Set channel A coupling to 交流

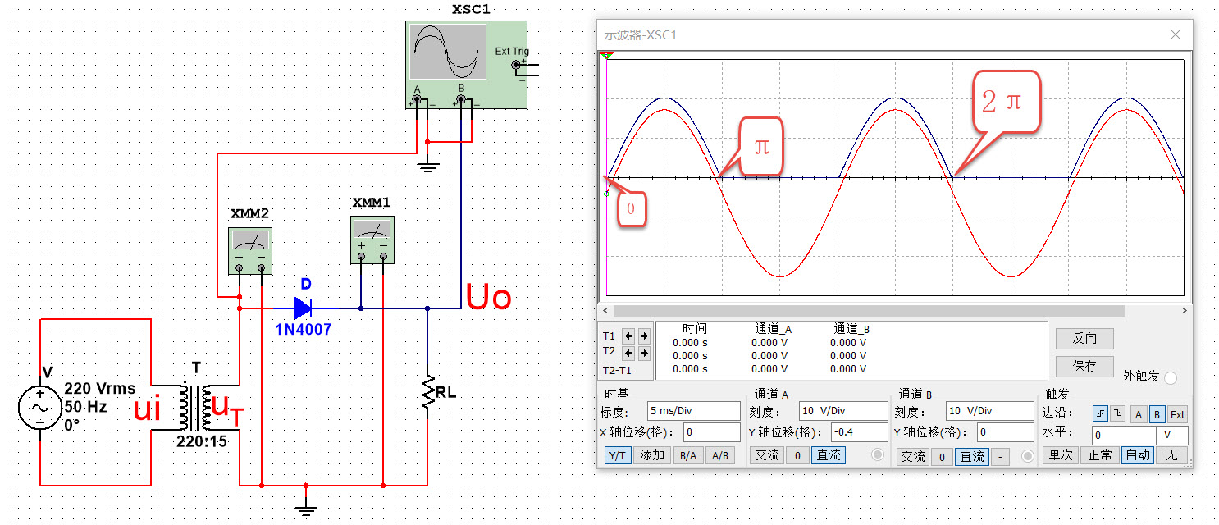(x=767, y=455)
